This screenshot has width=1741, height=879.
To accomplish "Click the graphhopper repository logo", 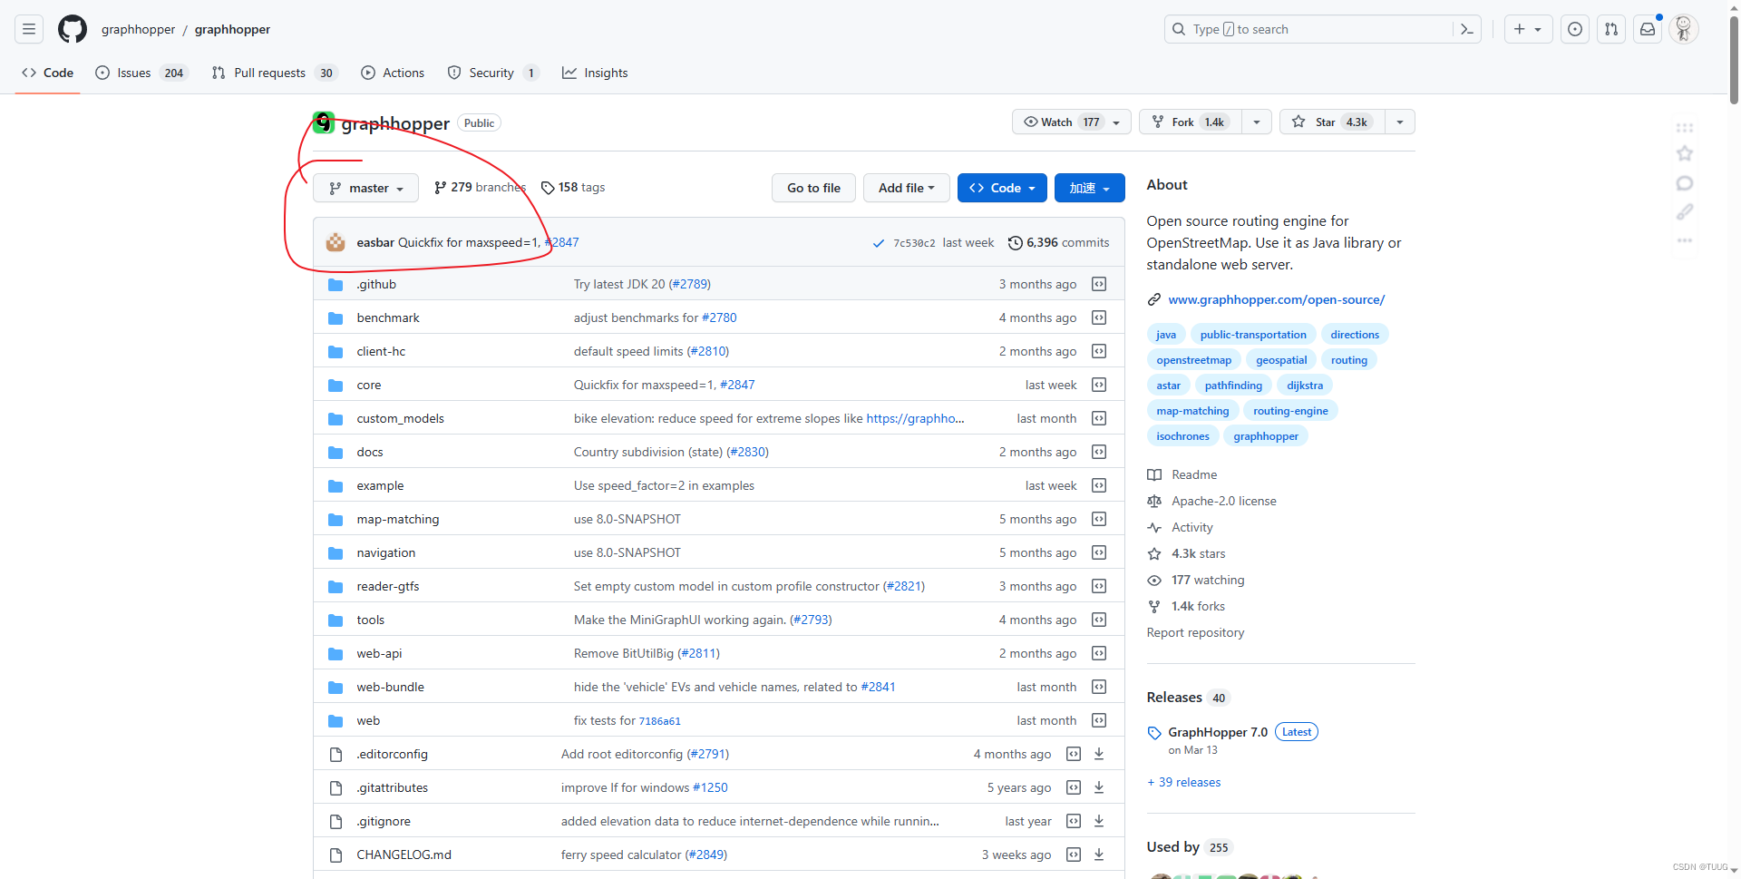I will 324,122.
